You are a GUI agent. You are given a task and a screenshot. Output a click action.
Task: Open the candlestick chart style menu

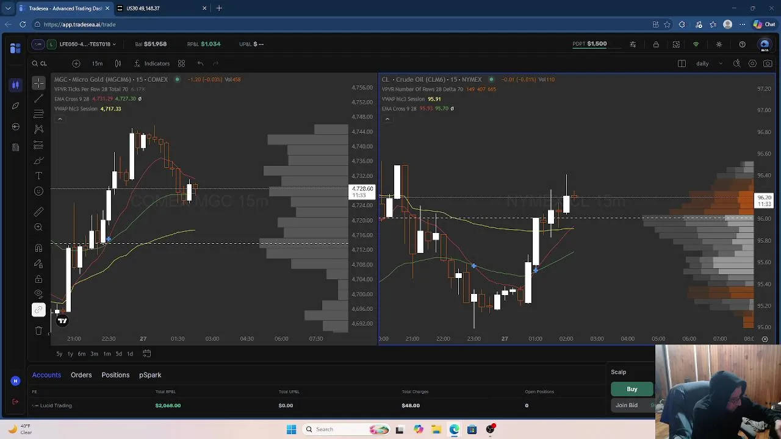[x=118, y=63]
